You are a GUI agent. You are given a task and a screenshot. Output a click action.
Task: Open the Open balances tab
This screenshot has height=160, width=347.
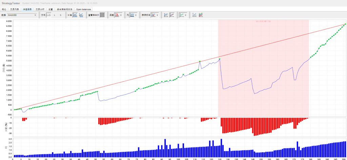click(x=83, y=9)
